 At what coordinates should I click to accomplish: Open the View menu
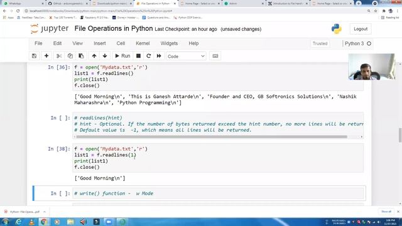pos(77,43)
